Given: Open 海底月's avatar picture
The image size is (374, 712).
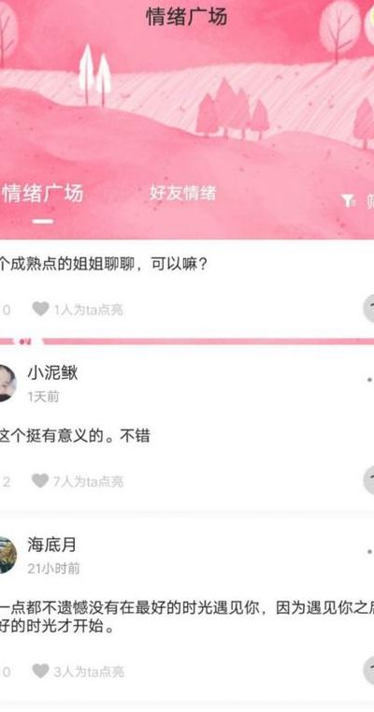Looking at the screenshot, I should click(7, 555).
